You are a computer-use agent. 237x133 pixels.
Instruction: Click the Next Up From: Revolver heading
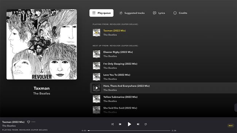pos(115,46)
